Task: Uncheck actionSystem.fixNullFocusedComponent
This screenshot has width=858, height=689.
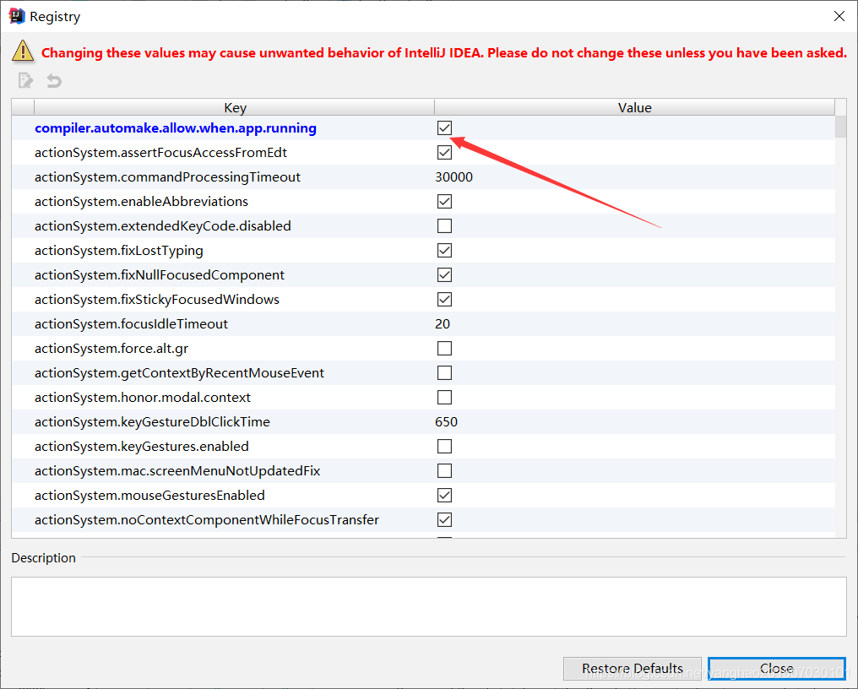Action: (x=444, y=274)
